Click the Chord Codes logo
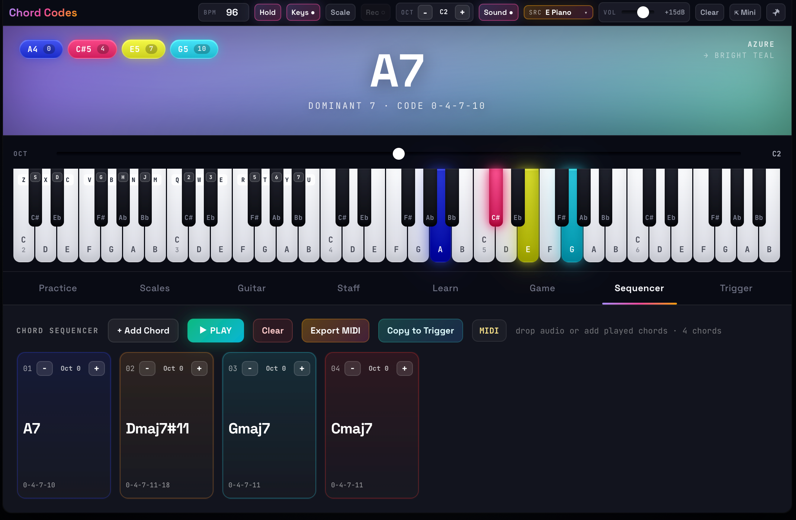 (x=43, y=13)
